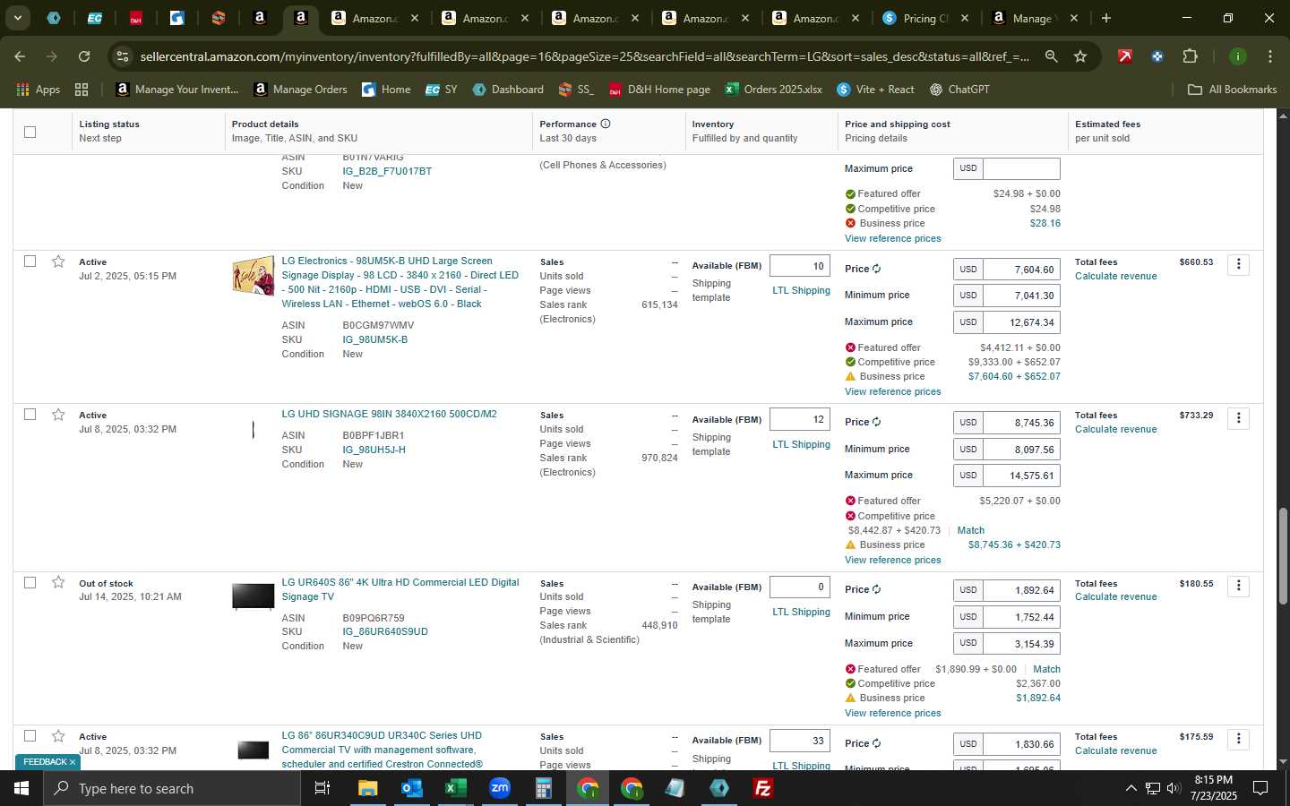
Task: Favorite the UR640S 86" listing star
Action: tap(58, 582)
